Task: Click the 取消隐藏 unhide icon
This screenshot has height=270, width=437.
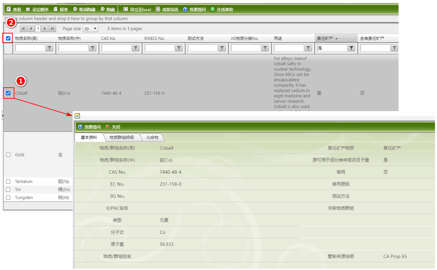Action: click(x=75, y=9)
